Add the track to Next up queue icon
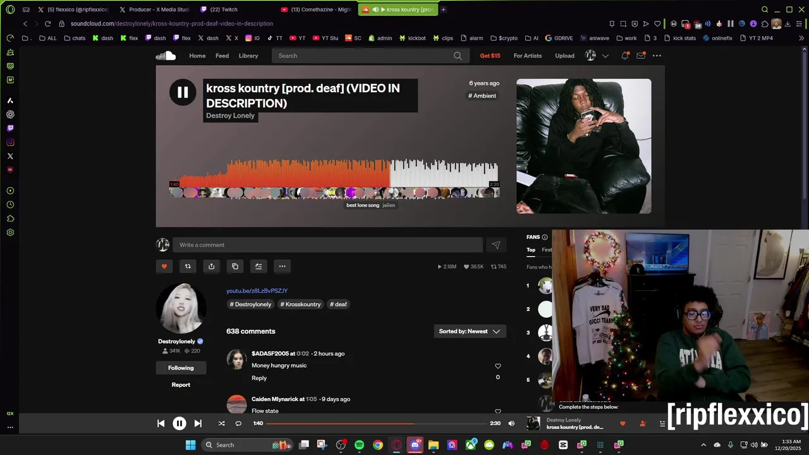This screenshot has width=809, height=455. click(x=259, y=267)
